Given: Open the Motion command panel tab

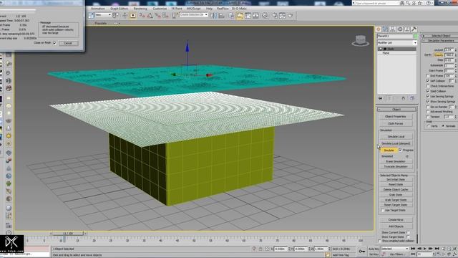Looking at the screenshot, I should (x=400, y=29).
